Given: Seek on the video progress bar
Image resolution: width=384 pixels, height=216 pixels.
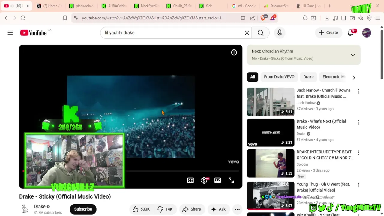Looking at the screenshot, I should coord(131,171).
